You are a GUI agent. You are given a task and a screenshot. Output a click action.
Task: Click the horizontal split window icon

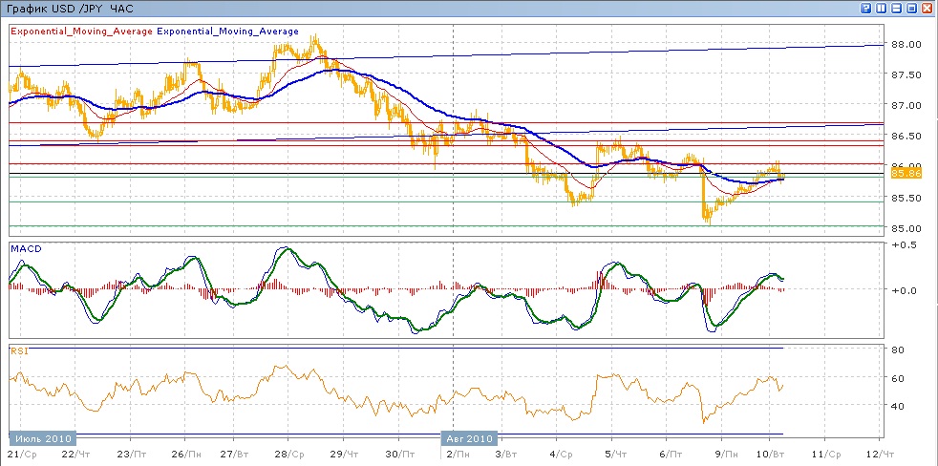[898, 8]
